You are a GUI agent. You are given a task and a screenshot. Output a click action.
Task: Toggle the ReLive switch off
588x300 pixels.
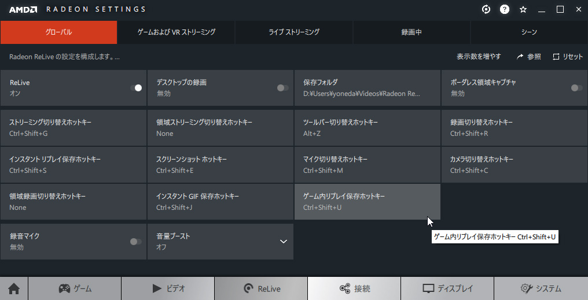pos(136,88)
